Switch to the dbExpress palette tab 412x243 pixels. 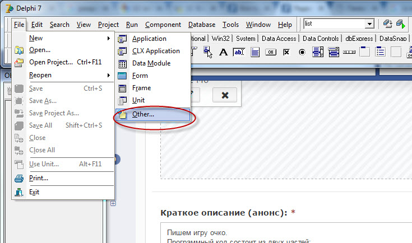[x=359, y=39]
